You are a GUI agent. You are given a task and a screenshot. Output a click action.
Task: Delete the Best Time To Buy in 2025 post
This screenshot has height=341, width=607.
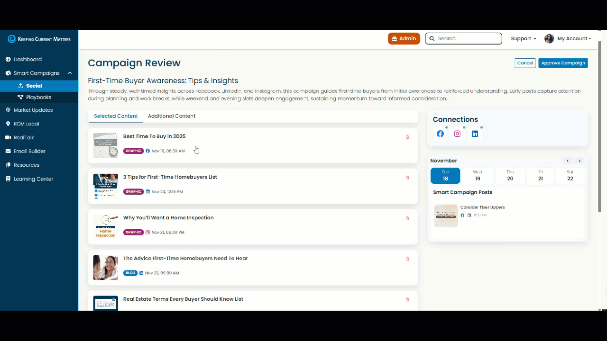point(407,137)
